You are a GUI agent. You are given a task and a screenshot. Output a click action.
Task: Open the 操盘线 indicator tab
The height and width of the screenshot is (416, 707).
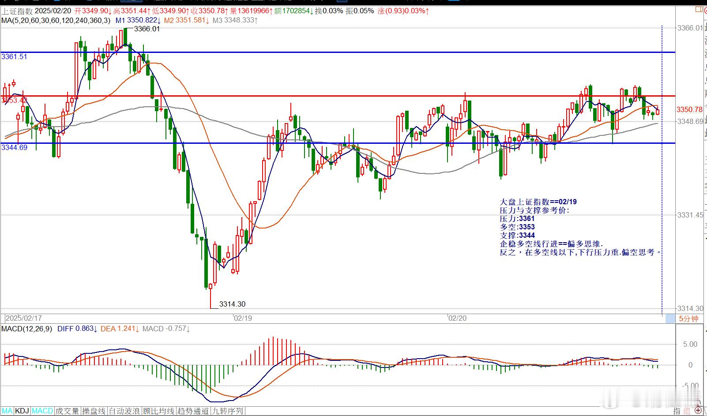point(94,411)
